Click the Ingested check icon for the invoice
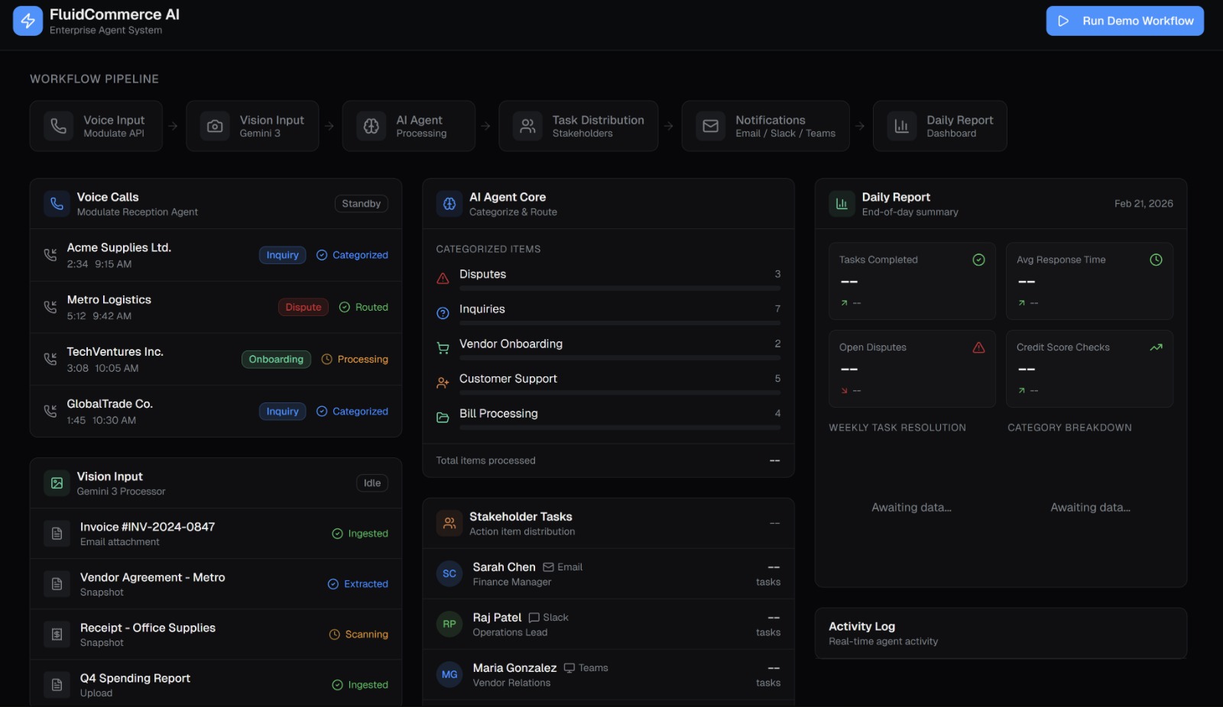The image size is (1223, 707). tap(337, 534)
